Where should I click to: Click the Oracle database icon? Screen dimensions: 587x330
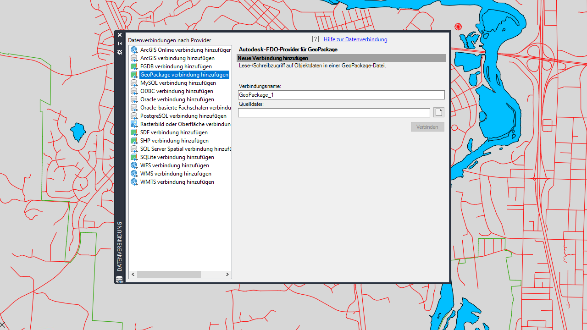pos(134,99)
